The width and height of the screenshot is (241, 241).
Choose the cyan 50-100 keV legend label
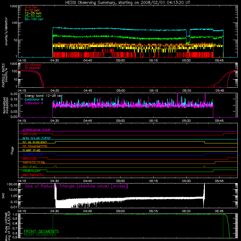point(34,19)
